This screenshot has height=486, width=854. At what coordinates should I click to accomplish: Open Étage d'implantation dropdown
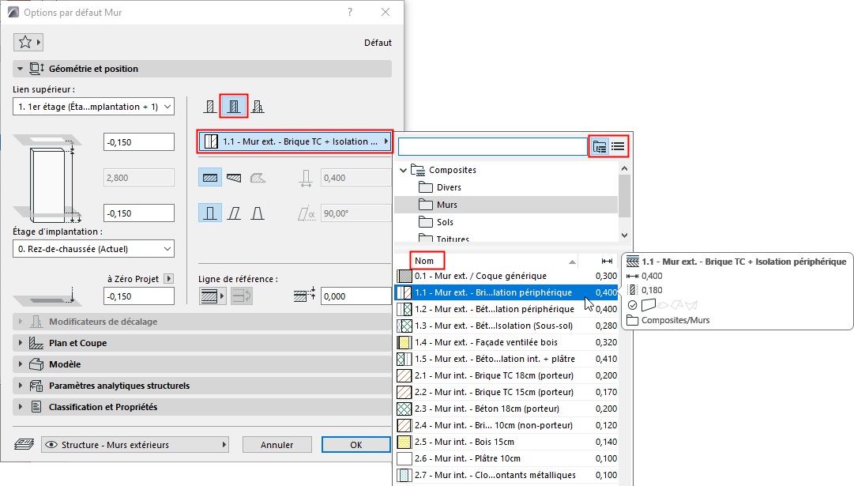[93, 249]
